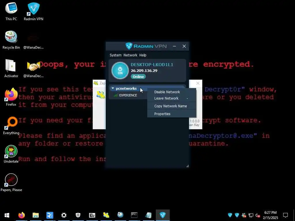Open the clock showing 6:27 PM
The width and height of the screenshot is (295, 221).
click(270, 215)
